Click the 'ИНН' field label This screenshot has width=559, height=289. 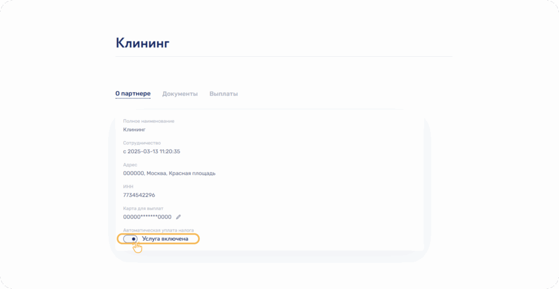[128, 186]
